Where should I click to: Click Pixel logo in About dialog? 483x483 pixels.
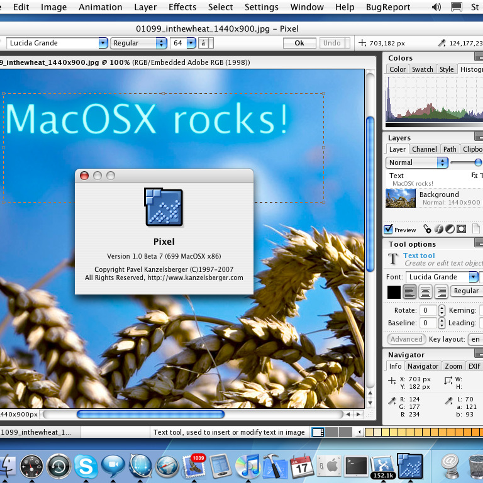[x=164, y=207]
